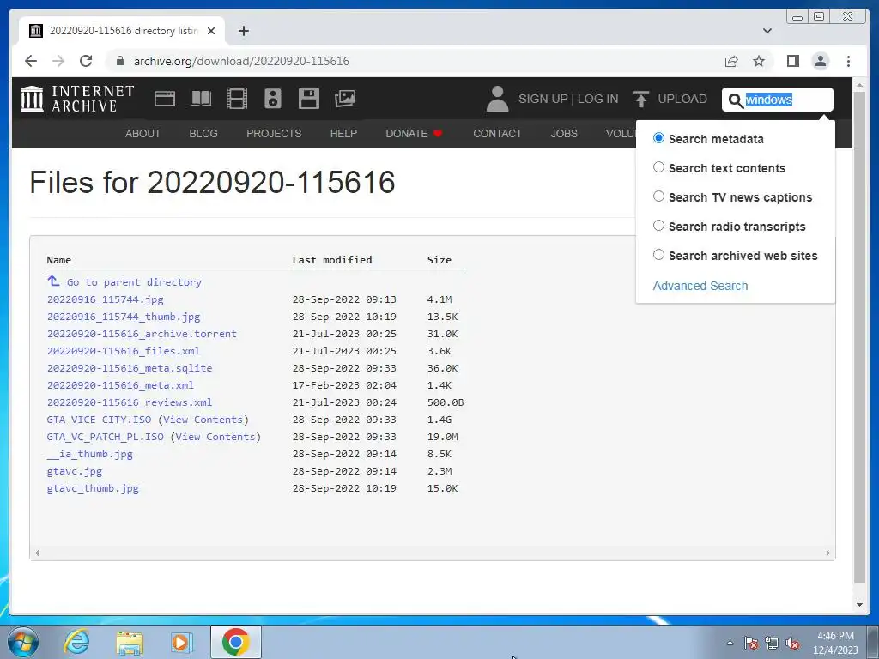Open the JOBS menu item
Image resolution: width=879 pixels, height=659 pixels.
click(x=564, y=133)
